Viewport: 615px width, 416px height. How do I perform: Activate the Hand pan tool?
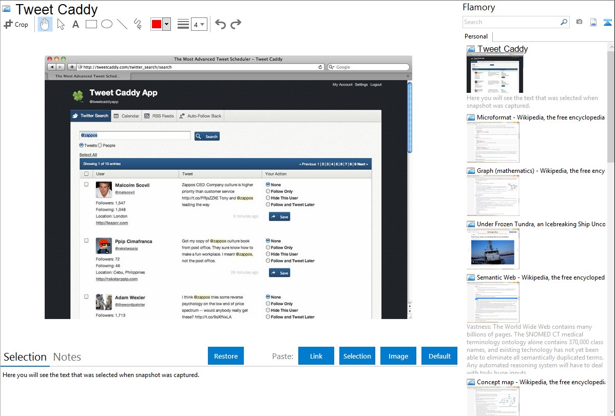click(45, 24)
